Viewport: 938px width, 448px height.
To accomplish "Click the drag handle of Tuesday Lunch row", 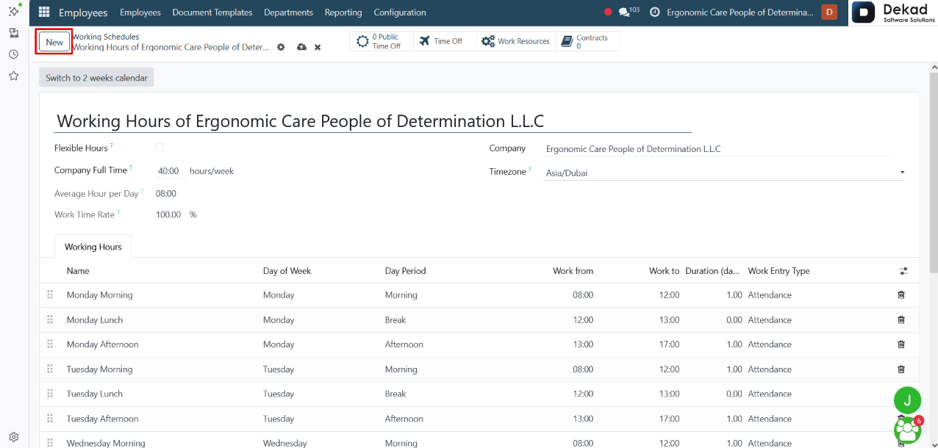I will coord(50,394).
